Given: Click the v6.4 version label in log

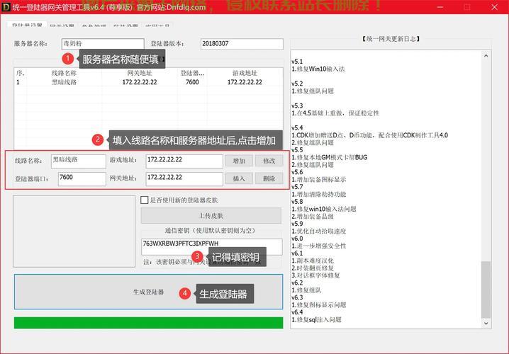Looking at the screenshot, I should click(297, 312).
